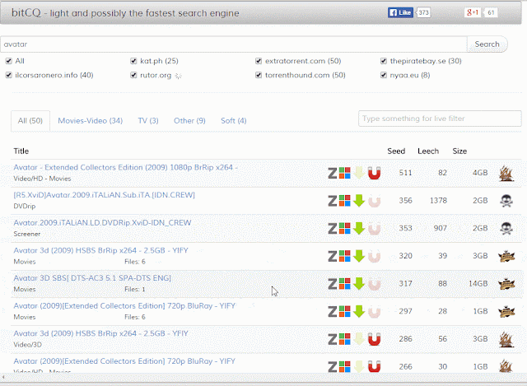Uncheck the extratorrent.com (50) checkbox
The width and height of the screenshot is (527, 386).
pos(259,61)
